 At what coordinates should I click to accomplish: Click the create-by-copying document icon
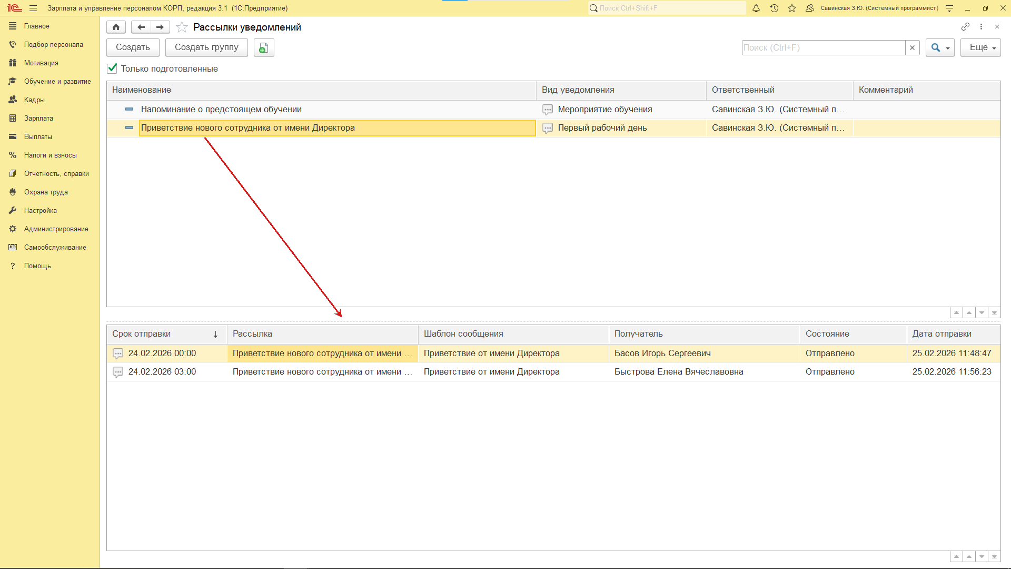[264, 48]
